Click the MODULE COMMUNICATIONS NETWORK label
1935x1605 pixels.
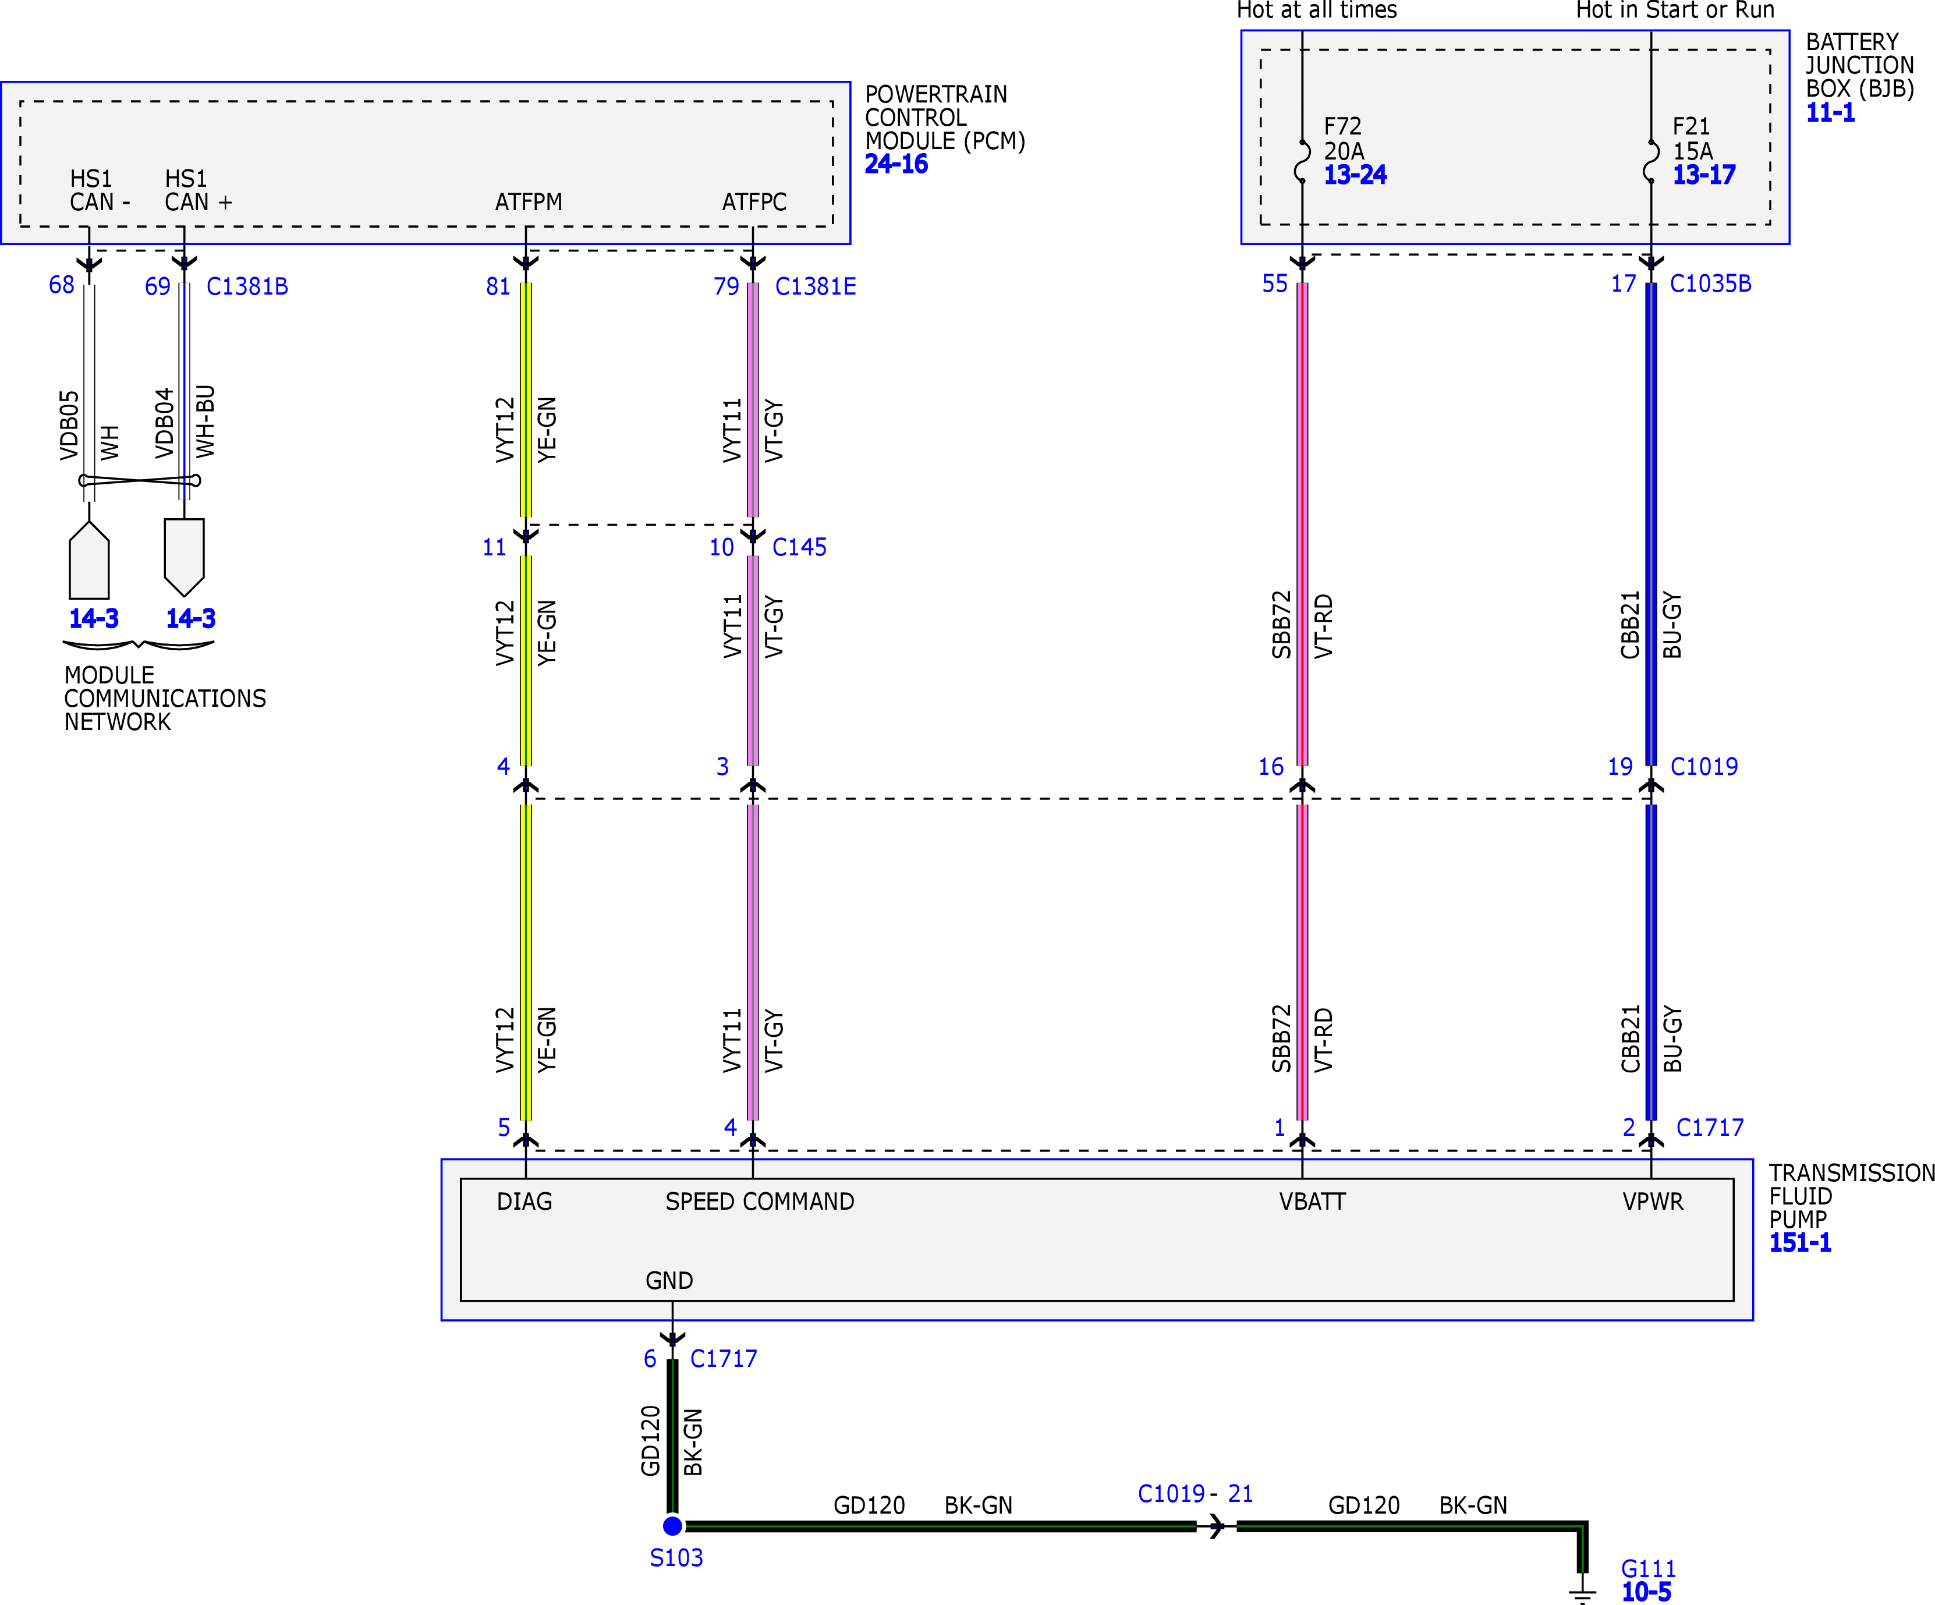(x=165, y=699)
